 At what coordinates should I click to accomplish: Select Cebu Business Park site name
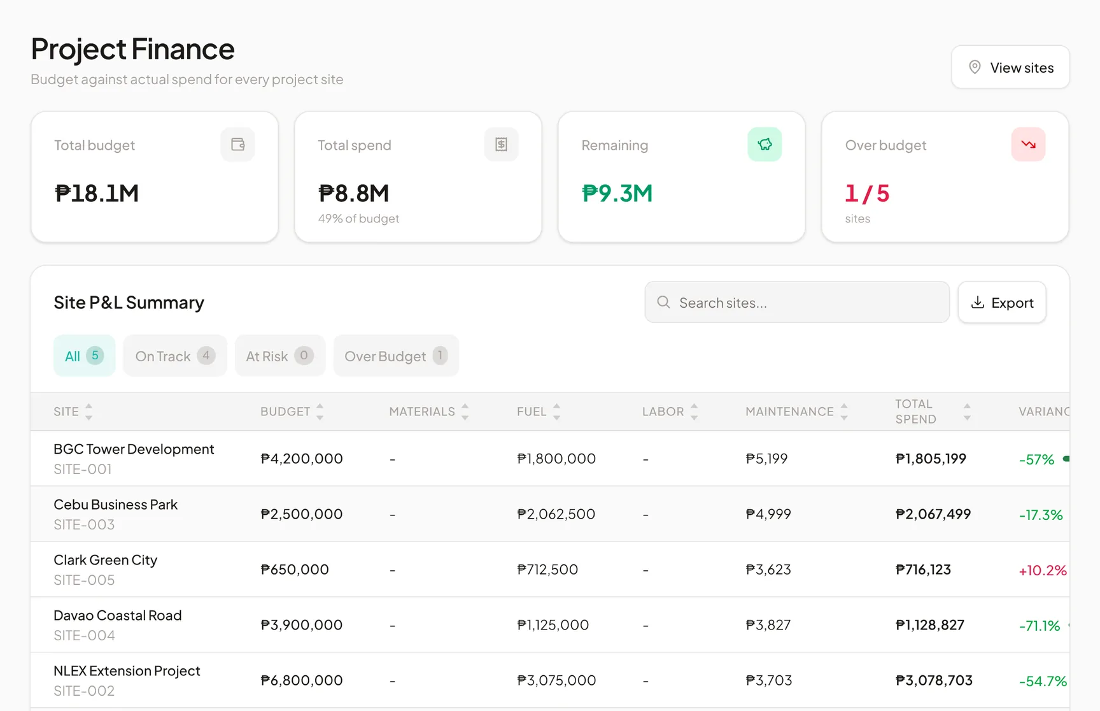115,505
